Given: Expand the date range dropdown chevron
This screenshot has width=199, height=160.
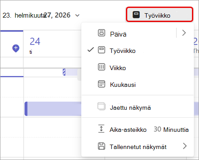Looking at the screenshot, I should pos(77,15).
